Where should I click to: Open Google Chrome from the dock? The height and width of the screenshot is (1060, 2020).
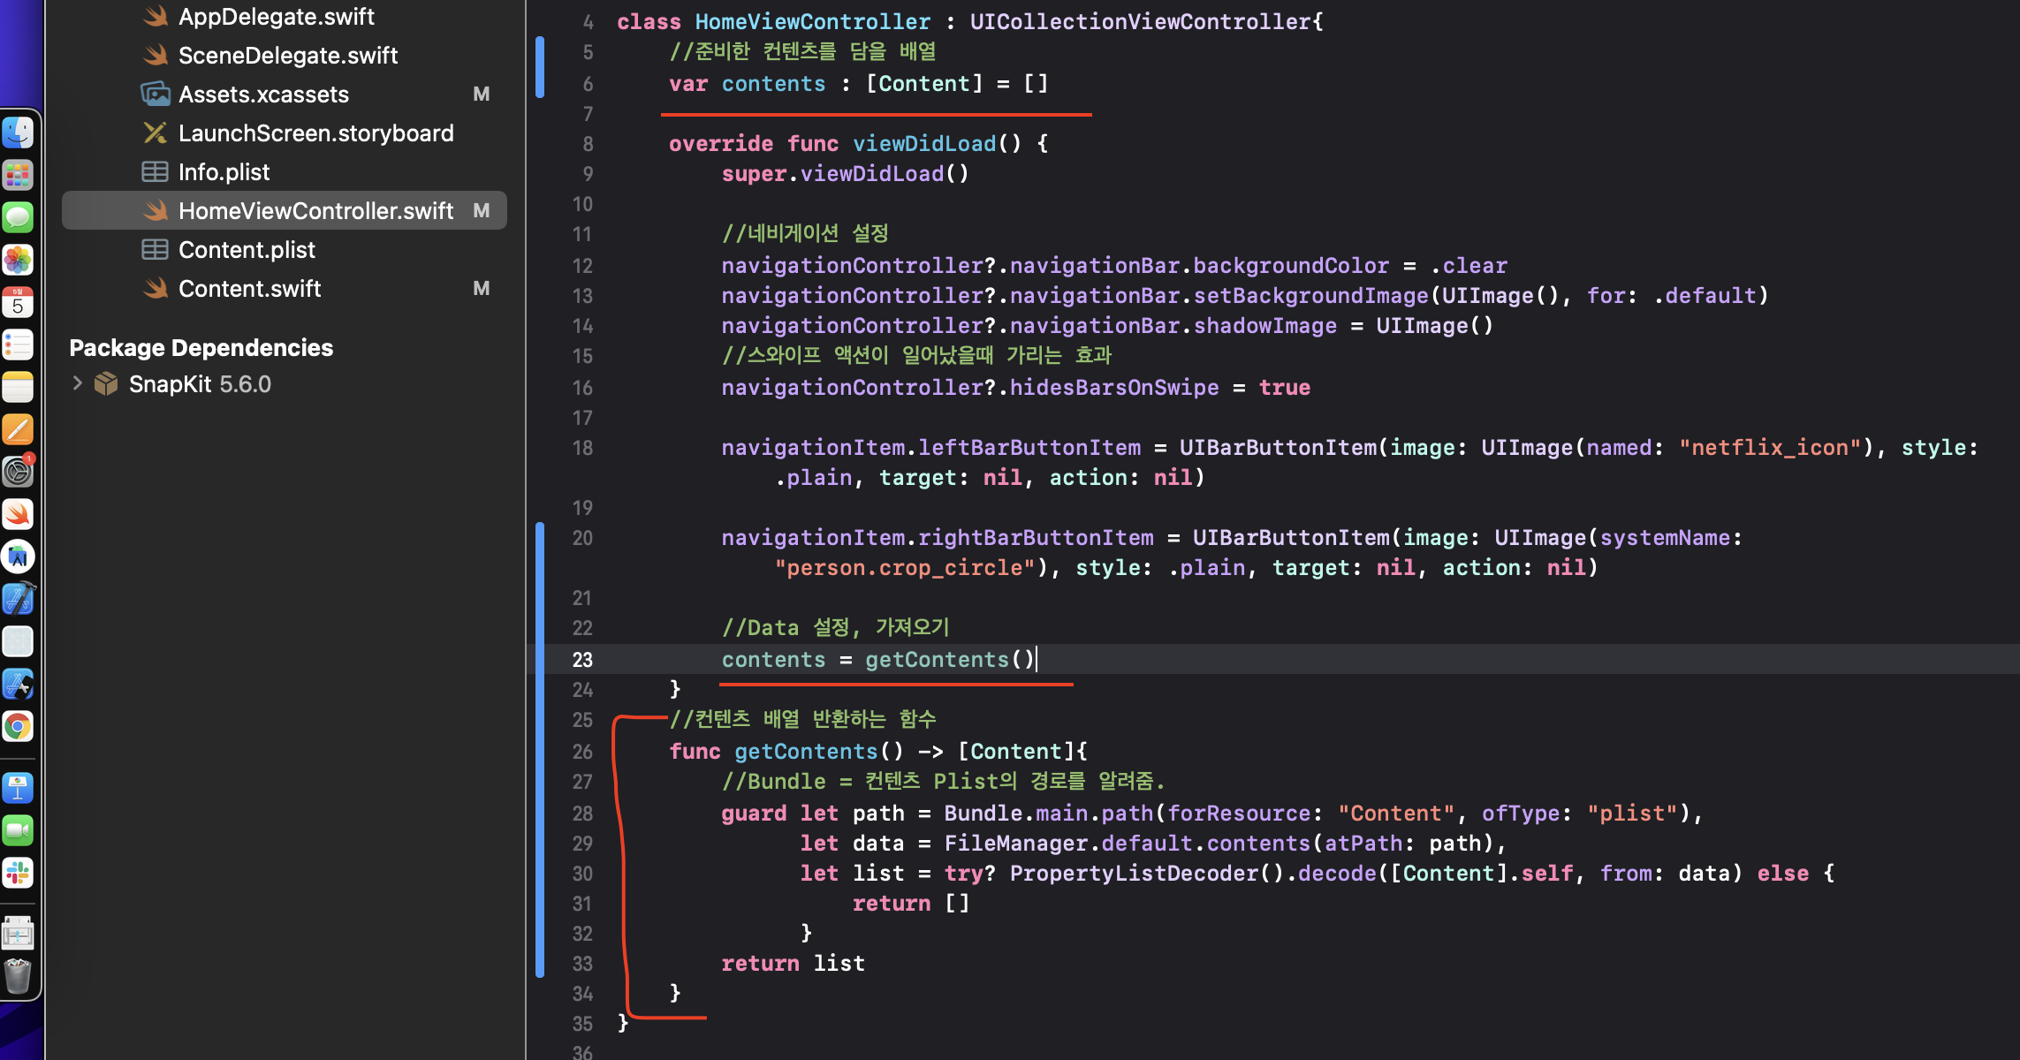[x=18, y=727]
